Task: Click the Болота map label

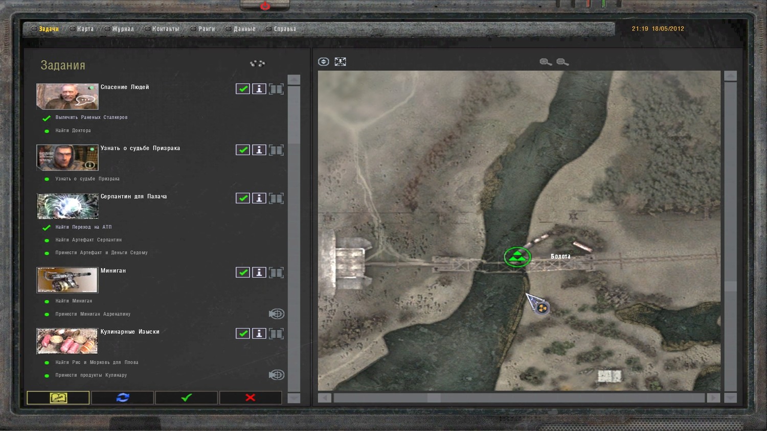Action: (560, 256)
